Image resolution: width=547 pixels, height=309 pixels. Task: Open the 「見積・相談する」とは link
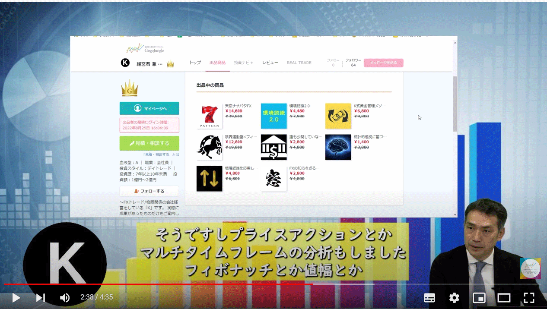[160, 154]
